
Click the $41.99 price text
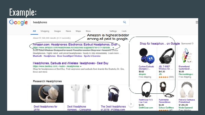162,72
